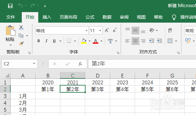Viewport: 196px width, 115px height.
Task: Open underline style dropdown arrow
Action: click(x=60, y=41)
